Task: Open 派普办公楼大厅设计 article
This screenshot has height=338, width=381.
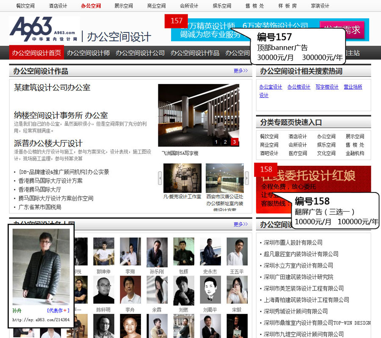Action: tap(48, 143)
